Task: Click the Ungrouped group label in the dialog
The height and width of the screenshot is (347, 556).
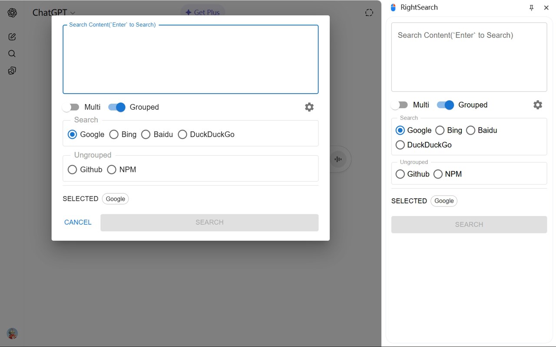Action: (x=93, y=155)
